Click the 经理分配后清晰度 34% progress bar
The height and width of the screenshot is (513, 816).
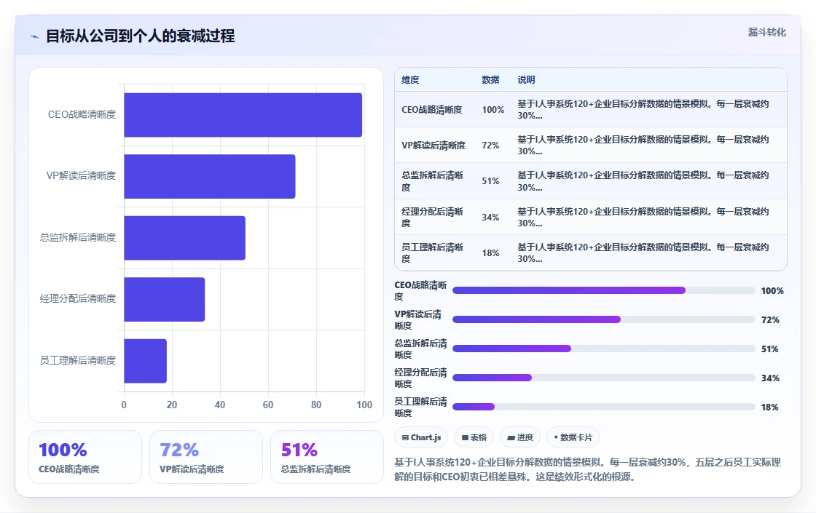pyautogui.click(x=604, y=378)
